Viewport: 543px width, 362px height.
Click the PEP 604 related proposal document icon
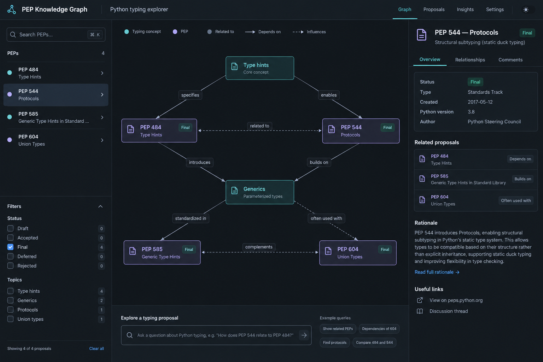pos(422,200)
